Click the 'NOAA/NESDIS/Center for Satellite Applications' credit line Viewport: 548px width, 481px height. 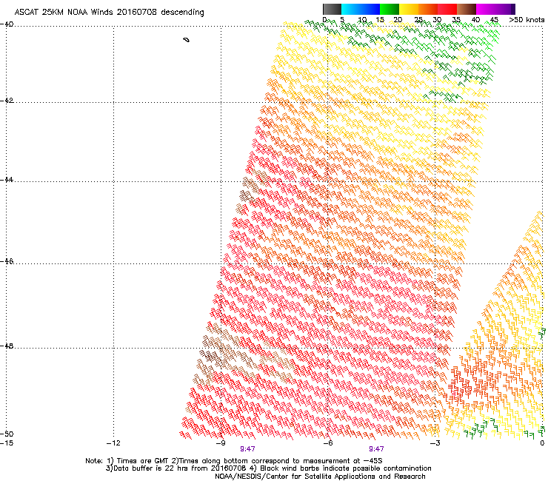pyautogui.click(x=320, y=477)
